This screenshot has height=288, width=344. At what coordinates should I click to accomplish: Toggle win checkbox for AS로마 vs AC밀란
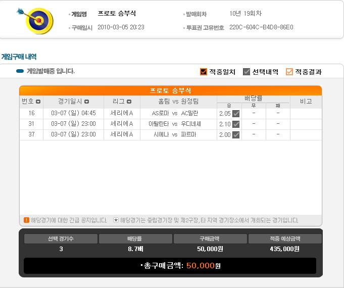point(236,114)
